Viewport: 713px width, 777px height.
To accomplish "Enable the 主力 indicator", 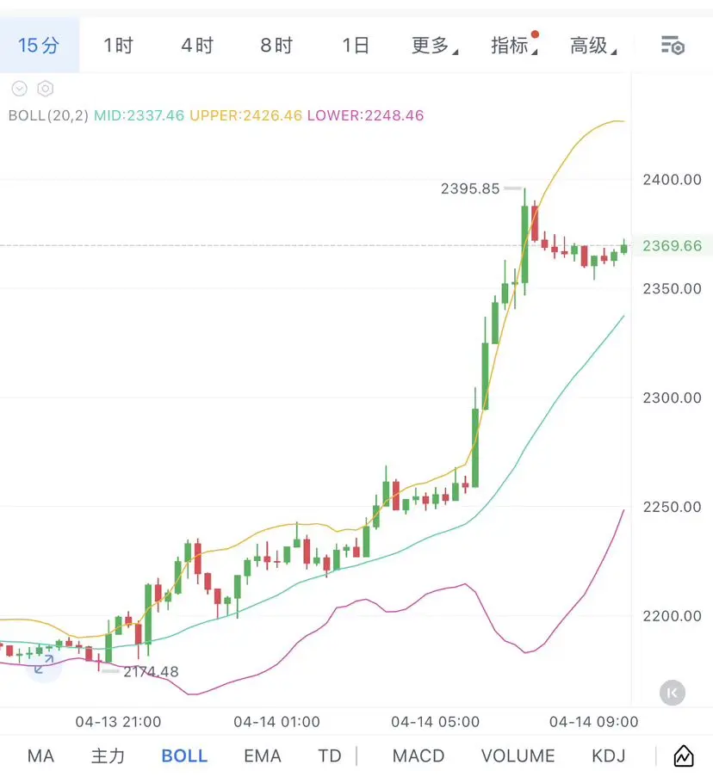I will pyautogui.click(x=108, y=756).
